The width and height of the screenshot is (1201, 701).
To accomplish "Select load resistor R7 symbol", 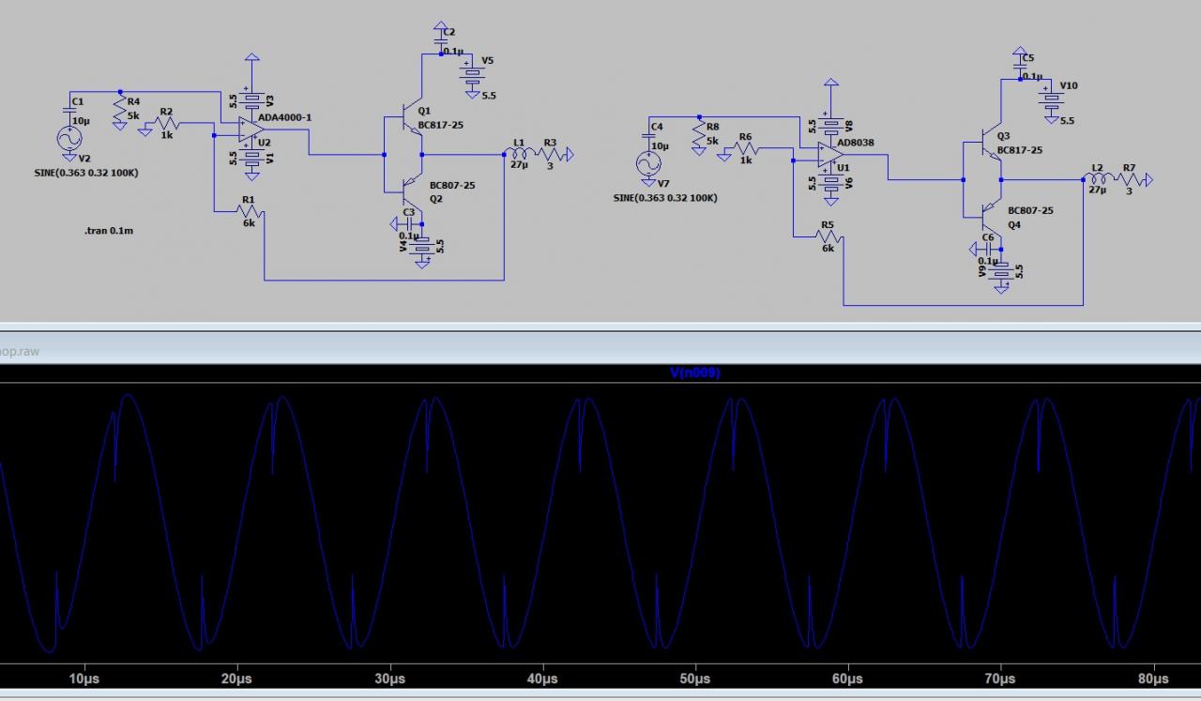I will pyautogui.click(x=1129, y=180).
